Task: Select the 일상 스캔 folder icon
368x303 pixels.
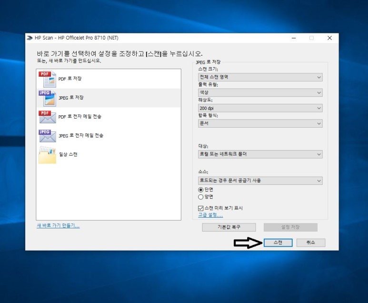Action: pos(48,155)
